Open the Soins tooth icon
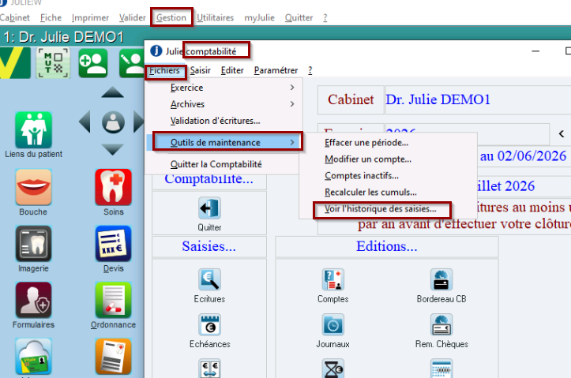571x378 pixels. [x=113, y=187]
